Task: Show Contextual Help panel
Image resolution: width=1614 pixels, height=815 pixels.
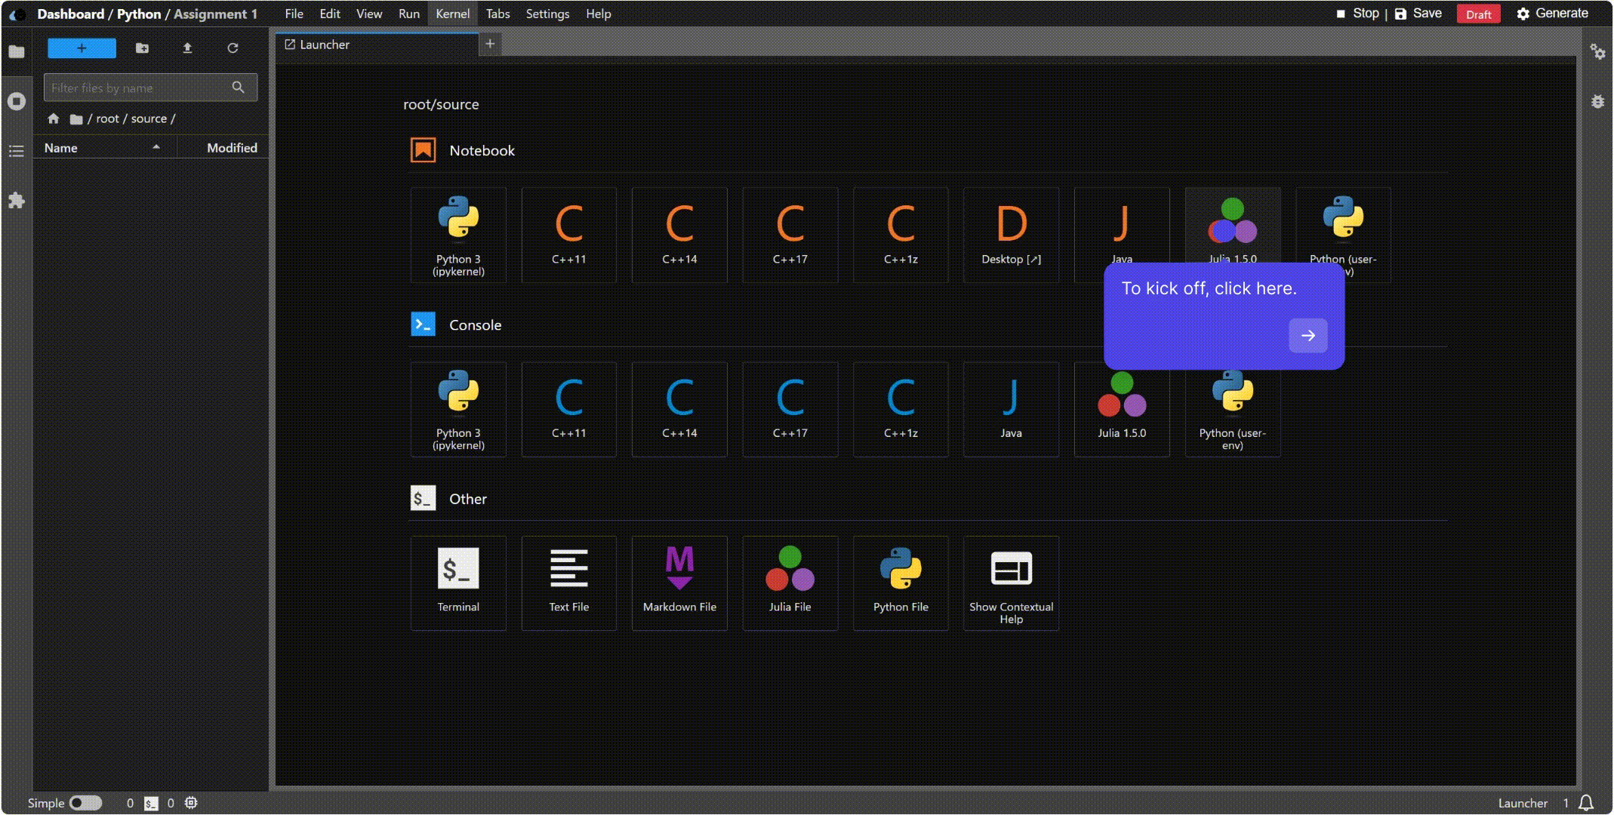Action: pos(1011,583)
